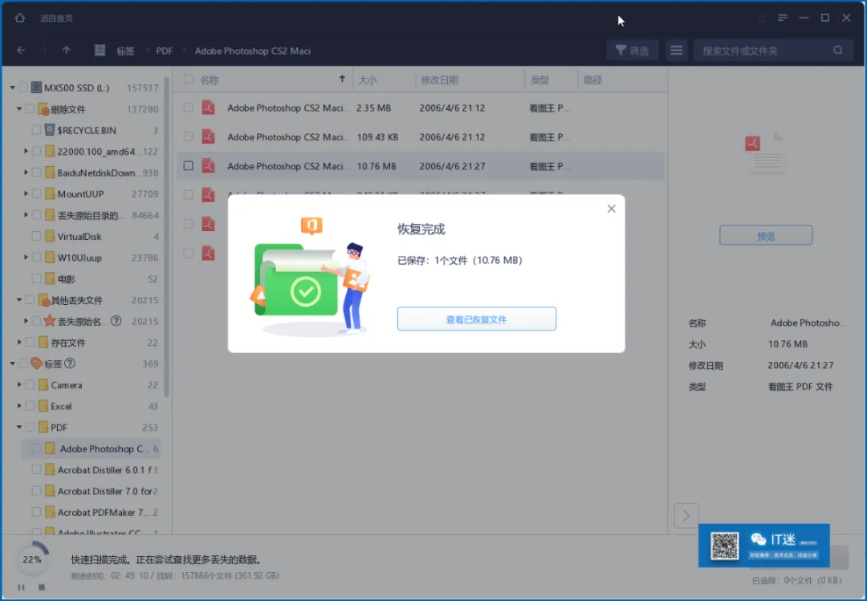
Task: Expand the W10UIuup folder
Action: [x=26, y=257]
